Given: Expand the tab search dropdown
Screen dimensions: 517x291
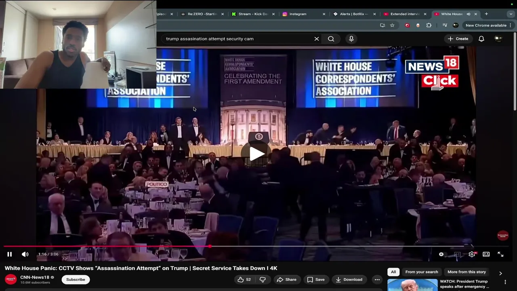Looking at the screenshot, I should 511,14.
